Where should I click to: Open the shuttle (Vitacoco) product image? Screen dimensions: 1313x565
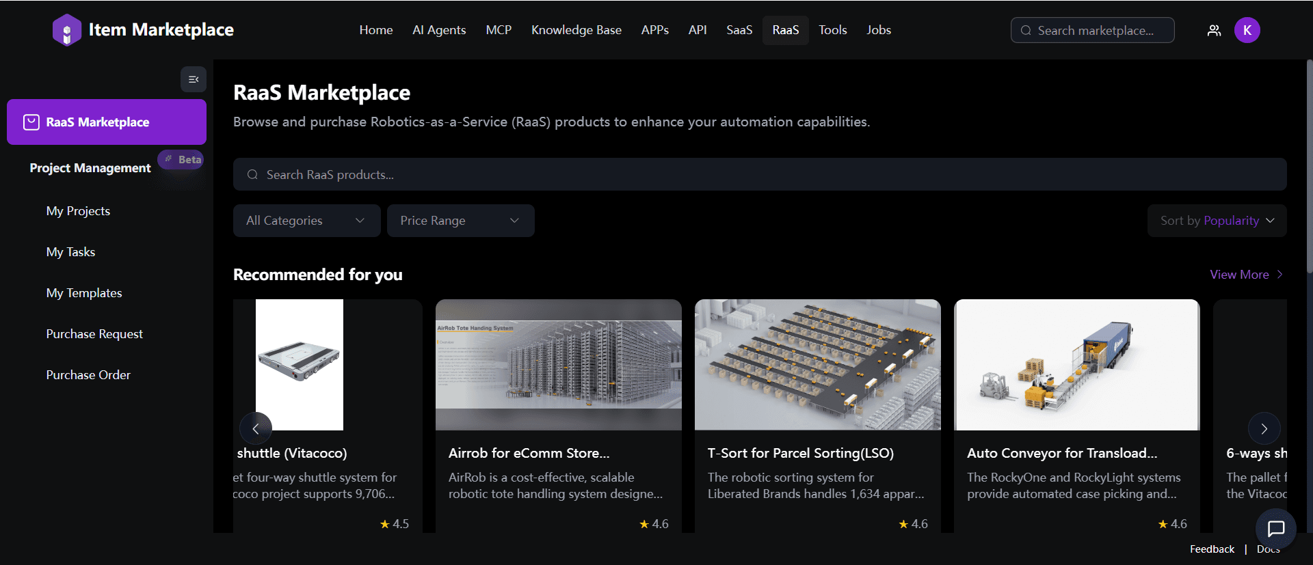click(x=300, y=365)
